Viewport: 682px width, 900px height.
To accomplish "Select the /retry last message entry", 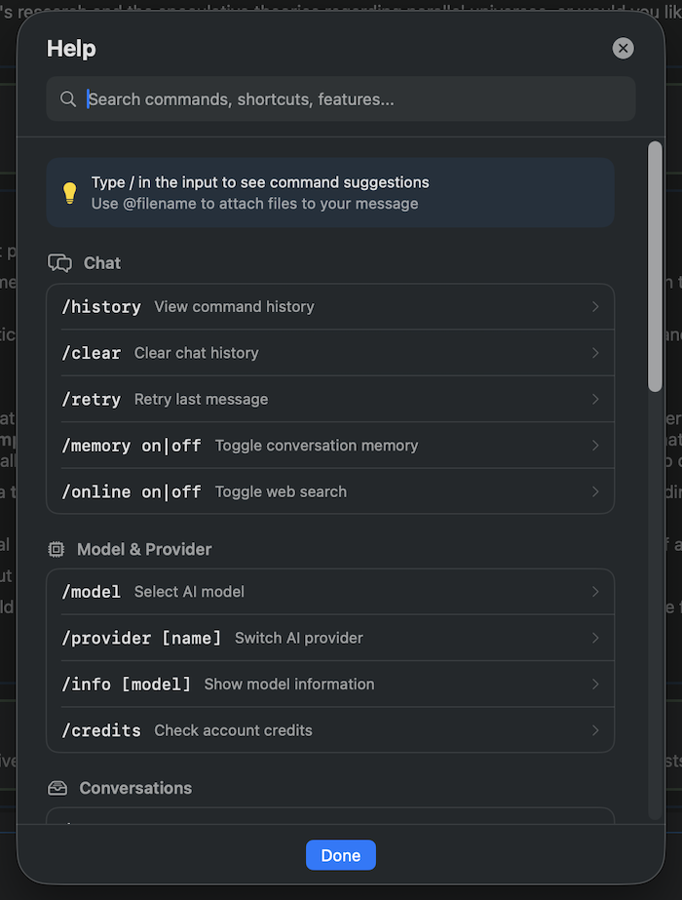I will [329, 399].
